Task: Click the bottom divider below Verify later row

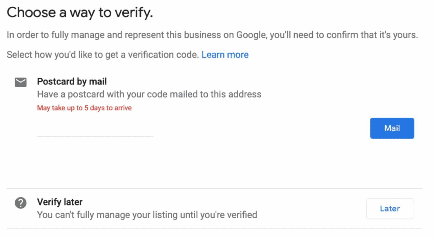Action: point(214,229)
